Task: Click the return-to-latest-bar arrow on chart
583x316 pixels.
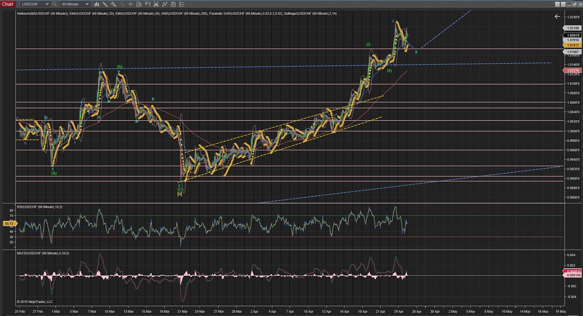Action: click(557, 16)
